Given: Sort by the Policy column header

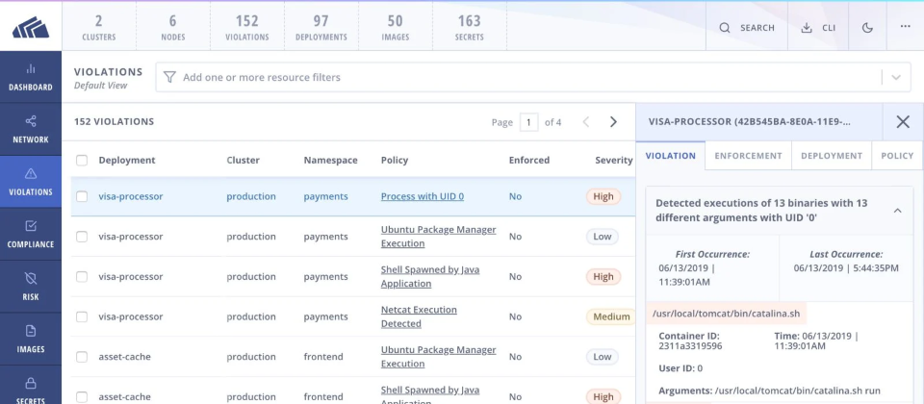Looking at the screenshot, I should pos(395,161).
